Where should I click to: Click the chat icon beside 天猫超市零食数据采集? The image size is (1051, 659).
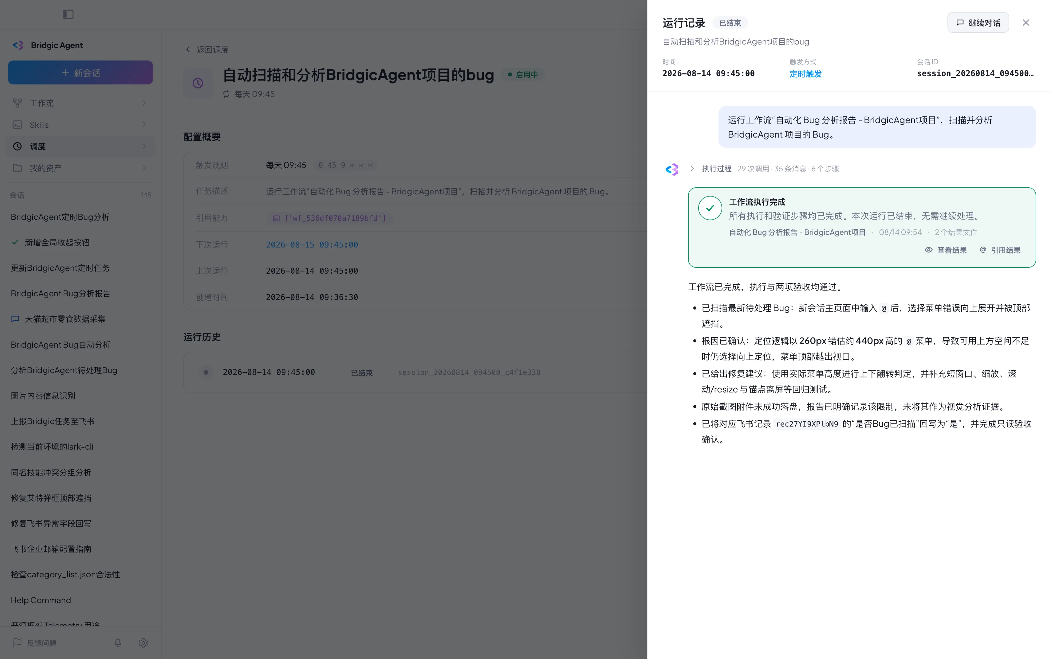[15, 319]
